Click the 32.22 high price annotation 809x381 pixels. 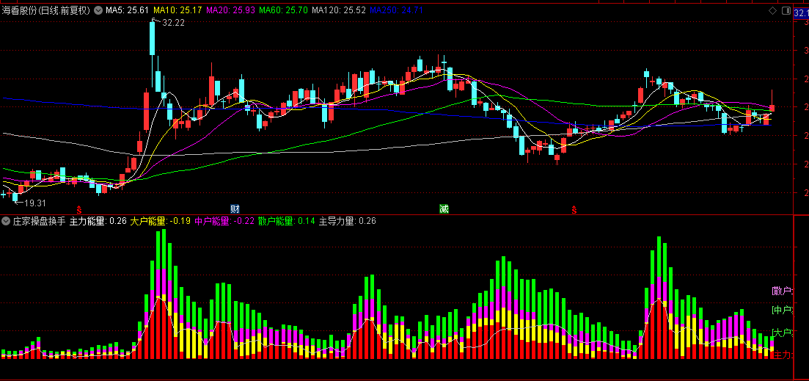(173, 23)
